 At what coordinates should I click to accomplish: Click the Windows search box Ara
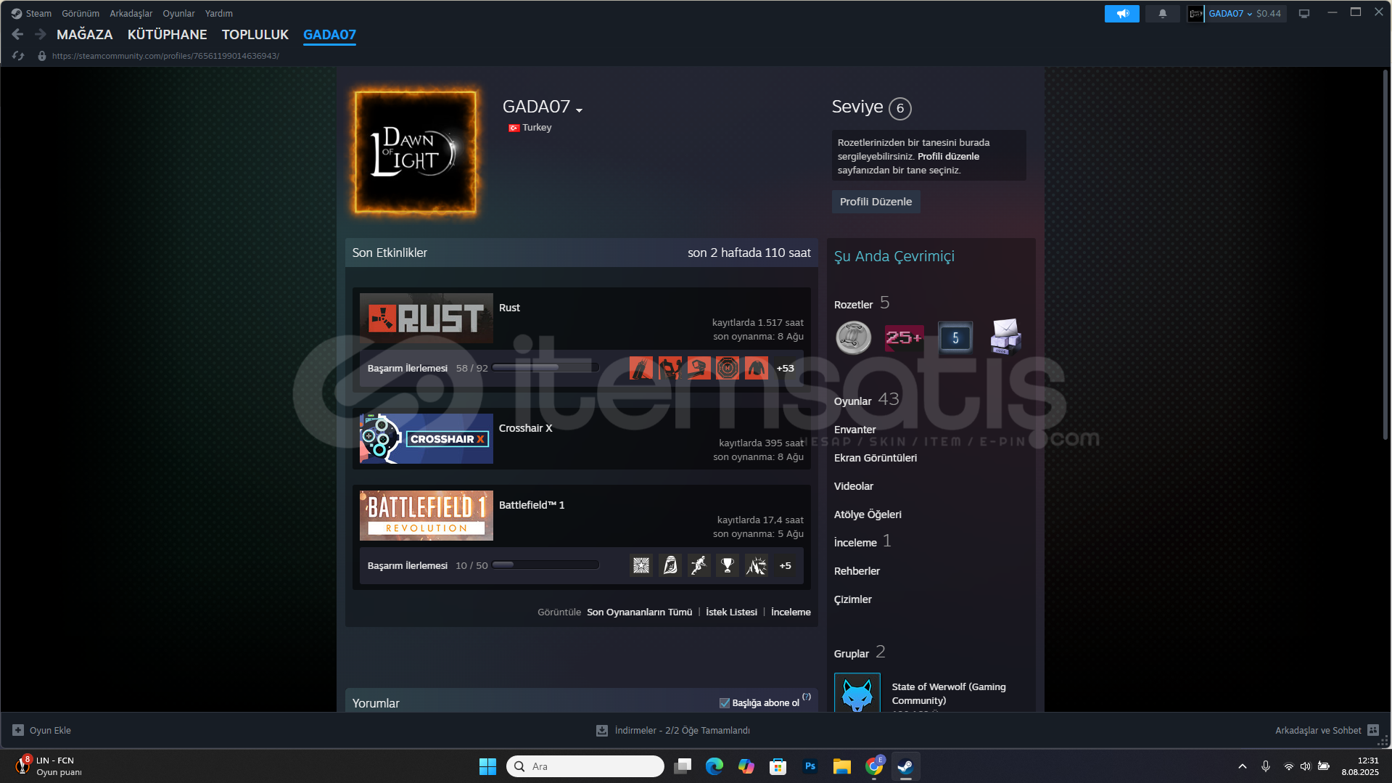pos(585,766)
